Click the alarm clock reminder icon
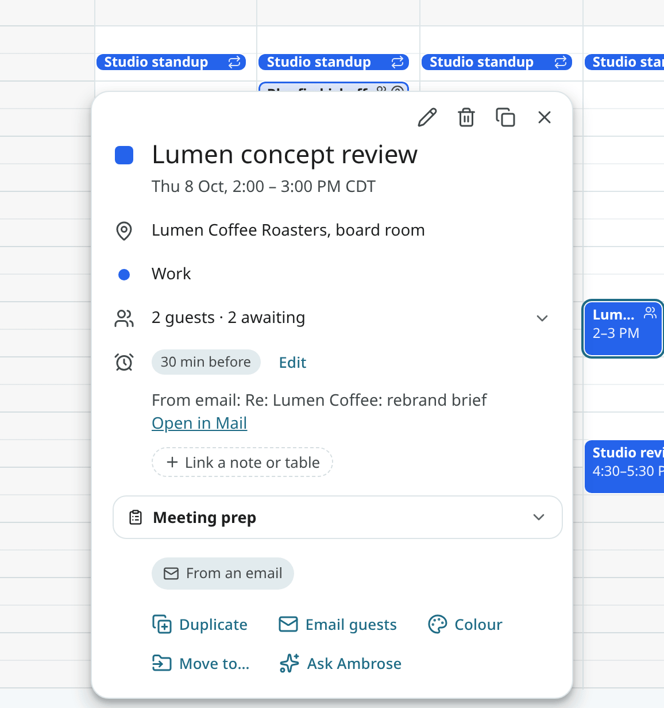The height and width of the screenshot is (708, 664). pyautogui.click(x=124, y=362)
